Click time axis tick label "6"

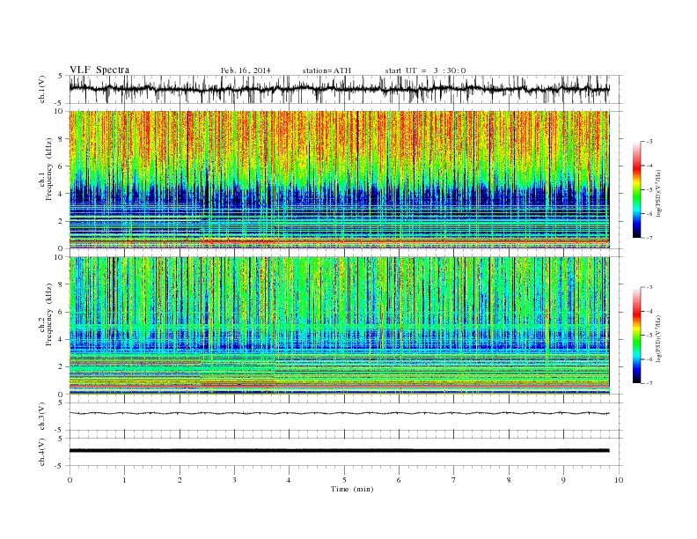(x=399, y=480)
